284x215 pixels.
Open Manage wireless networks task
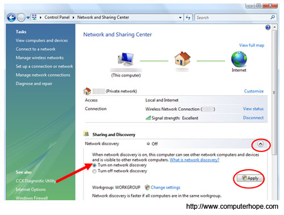coord(40,58)
